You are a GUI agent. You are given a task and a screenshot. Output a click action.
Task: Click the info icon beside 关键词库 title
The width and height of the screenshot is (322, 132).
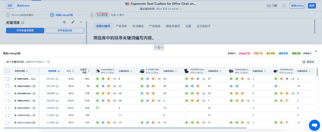23,23
